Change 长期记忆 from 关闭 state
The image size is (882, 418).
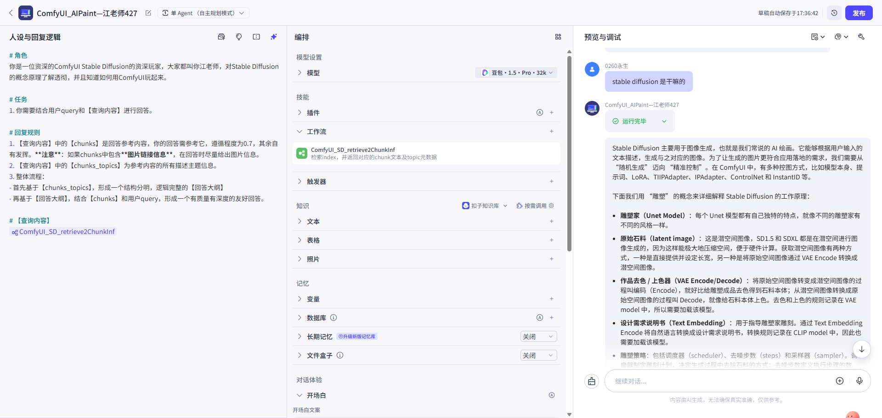coord(538,336)
